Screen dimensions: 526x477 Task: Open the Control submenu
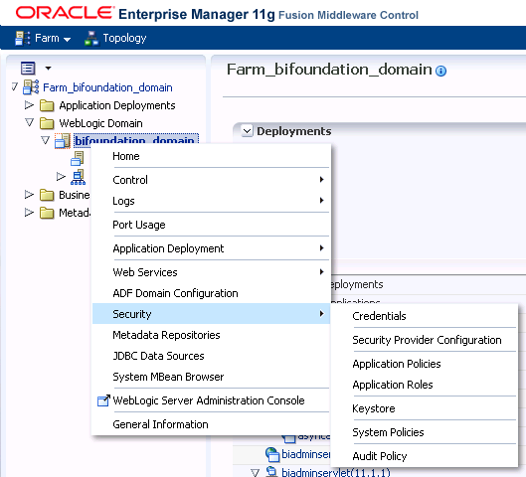[212, 180]
